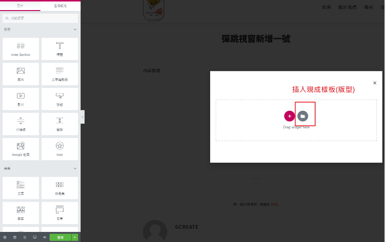Toggle preview changes eye icon

pos(45,237)
